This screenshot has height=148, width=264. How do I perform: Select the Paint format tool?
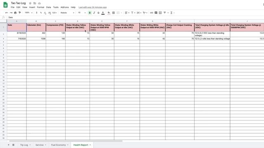[20, 13]
